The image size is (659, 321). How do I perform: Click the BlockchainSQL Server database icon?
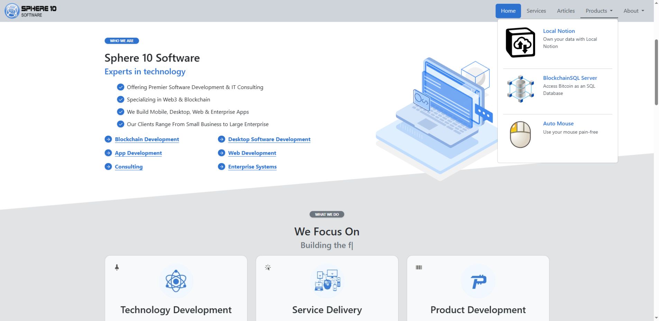click(x=520, y=89)
